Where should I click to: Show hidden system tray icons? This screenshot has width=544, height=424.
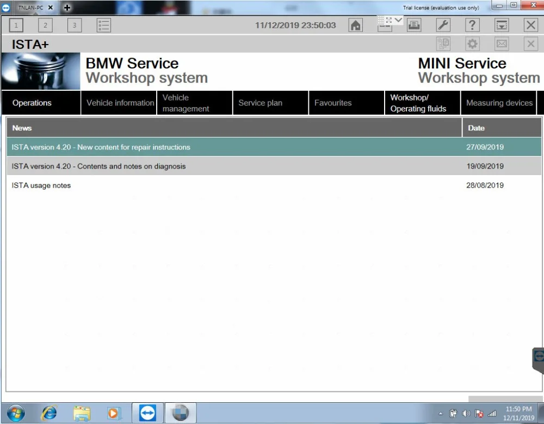tap(441, 413)
